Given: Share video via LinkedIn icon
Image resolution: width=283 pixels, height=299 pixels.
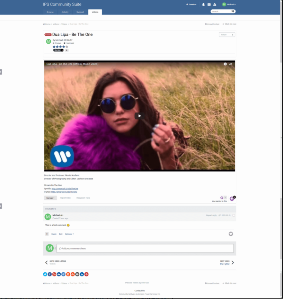Looking at the screenshot, I should point(82,274).
